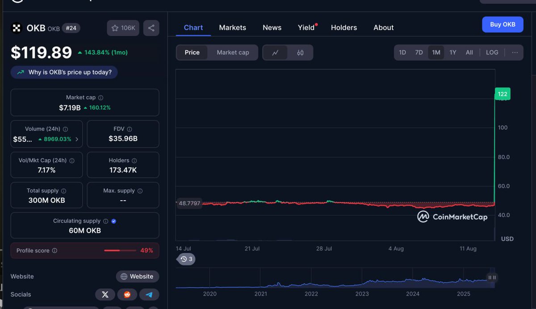
Task: Open the About tab
Action: pos(384,28)
